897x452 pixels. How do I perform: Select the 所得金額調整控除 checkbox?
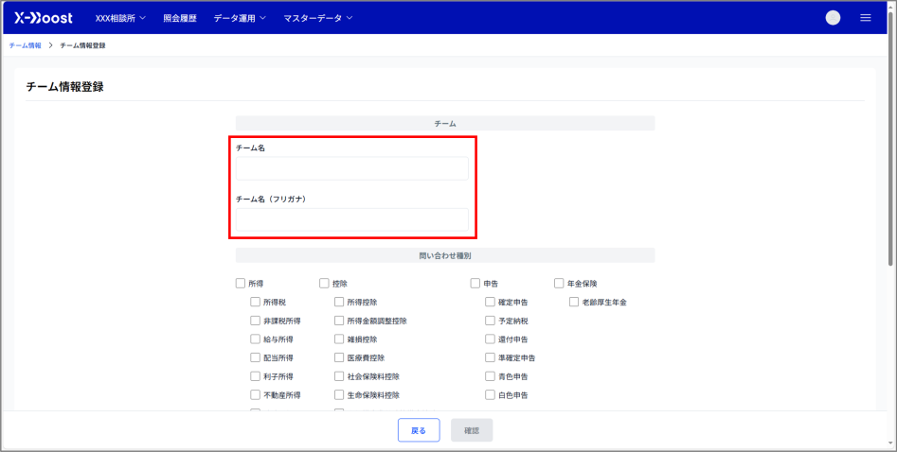(339, 321)
